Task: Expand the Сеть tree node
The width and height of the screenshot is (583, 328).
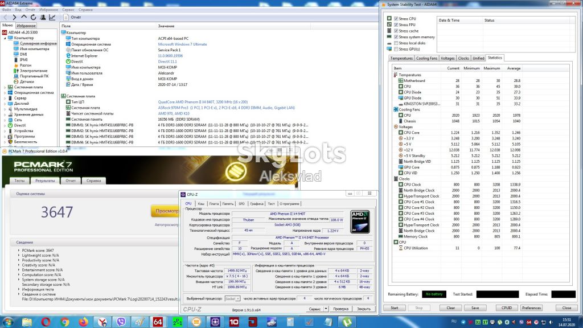Action: click(x=5, y=120)
